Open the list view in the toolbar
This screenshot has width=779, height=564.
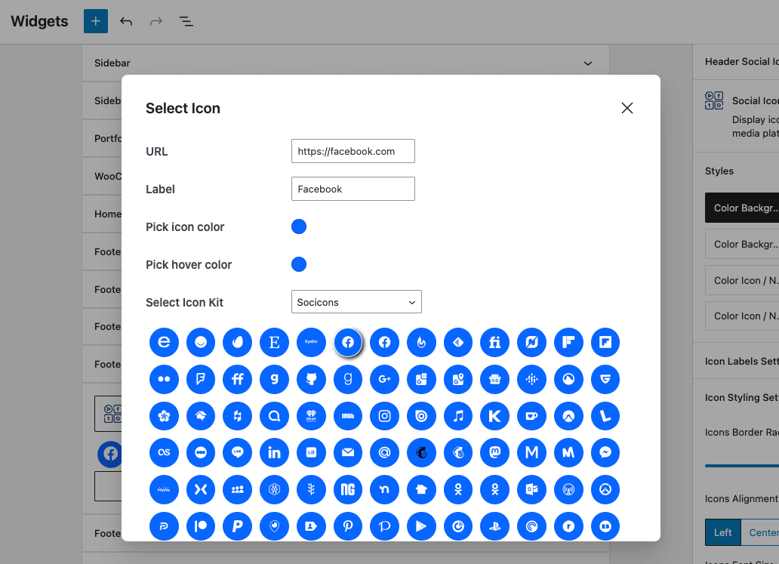pos(186,21)
